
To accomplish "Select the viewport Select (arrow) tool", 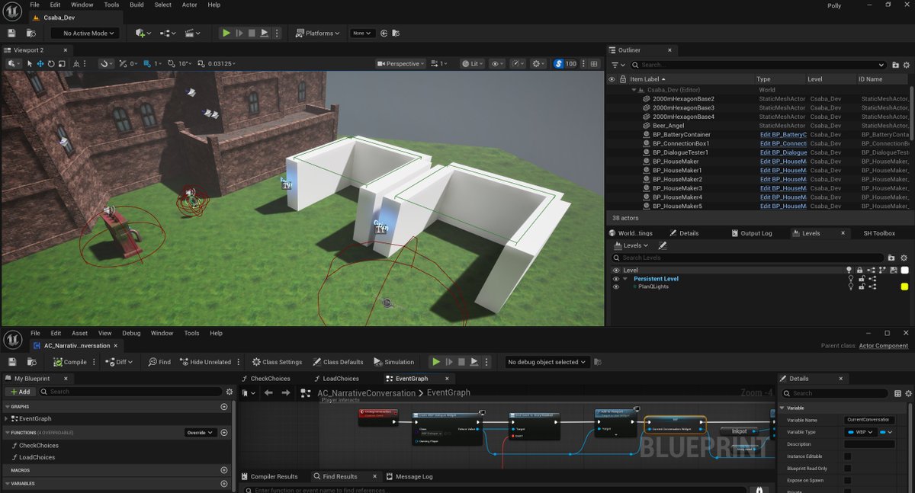I will (x=30, y=64).
